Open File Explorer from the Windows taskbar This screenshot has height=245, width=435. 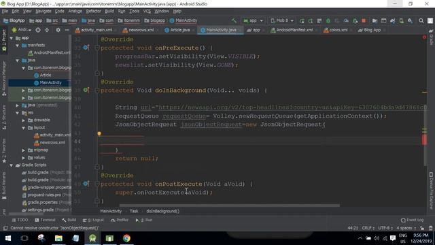(58, 238)
